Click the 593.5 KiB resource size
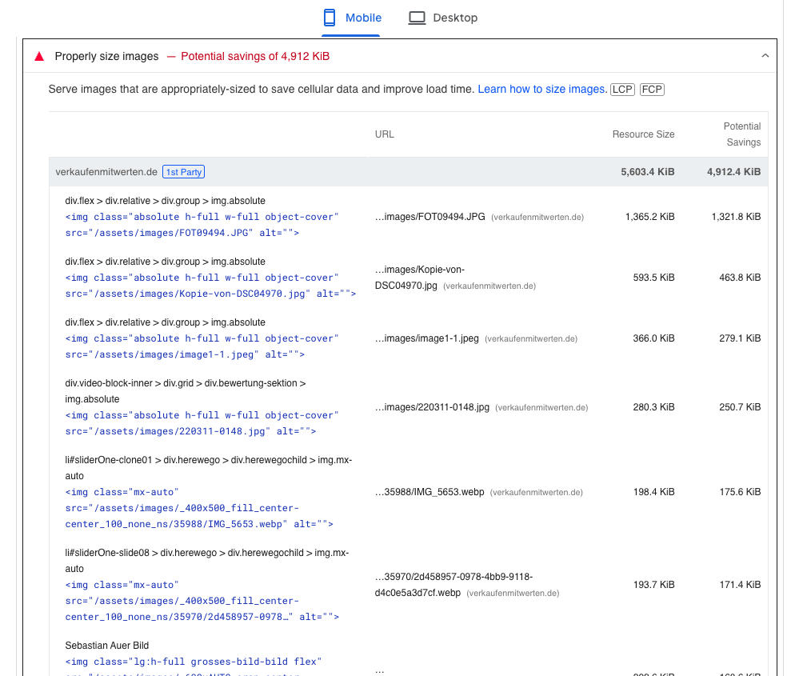The width and height of the screenshot is (799, 676). [x=653, y=278]
